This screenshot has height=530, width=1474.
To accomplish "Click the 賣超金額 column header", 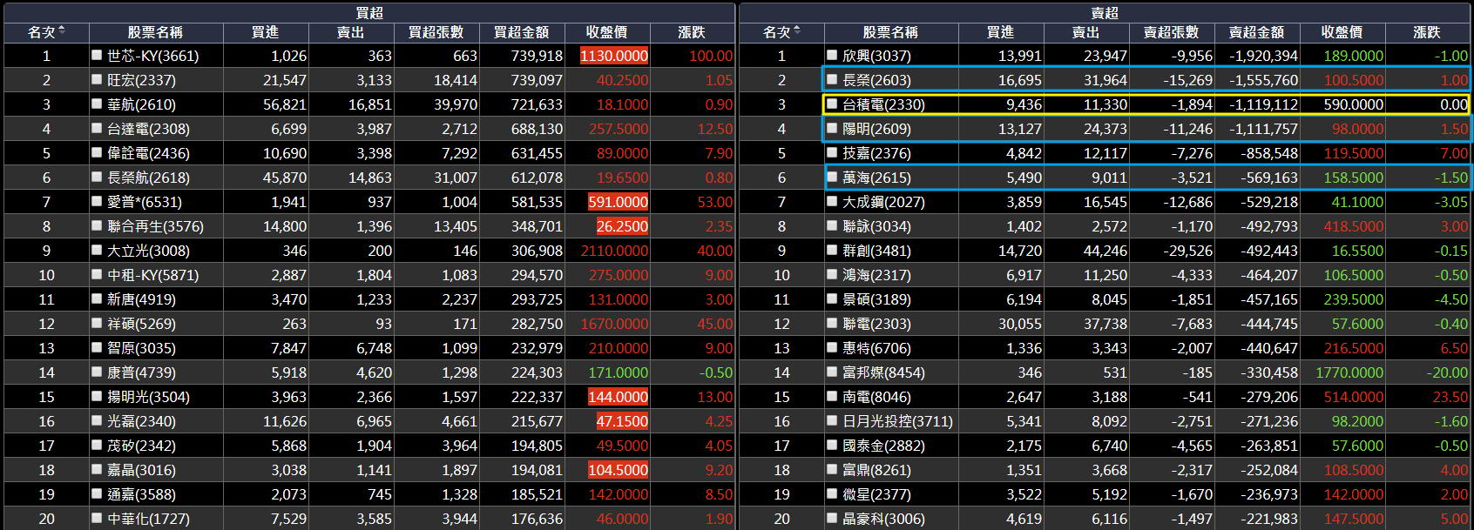I will pyautogui.click(x=1257, y=32).
